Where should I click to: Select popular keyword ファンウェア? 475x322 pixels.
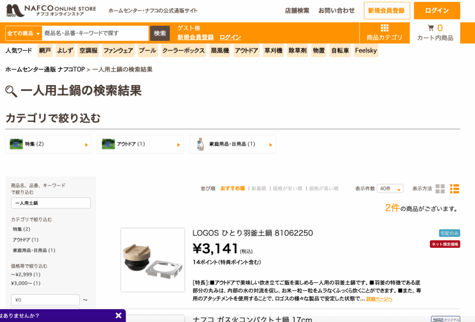(x=118, y=51)
